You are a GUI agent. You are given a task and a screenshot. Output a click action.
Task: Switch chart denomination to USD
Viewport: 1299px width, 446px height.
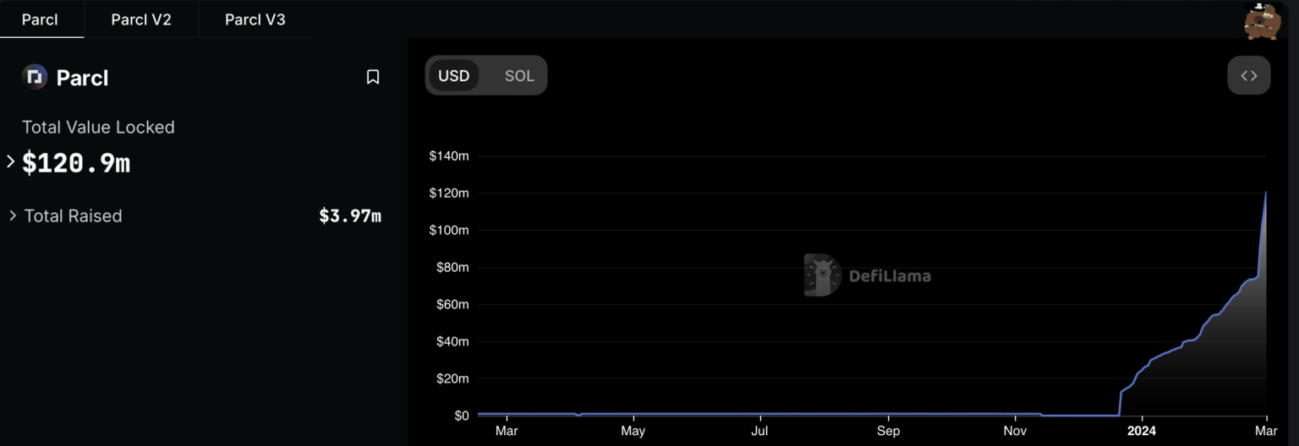click(x=453, y=76)
